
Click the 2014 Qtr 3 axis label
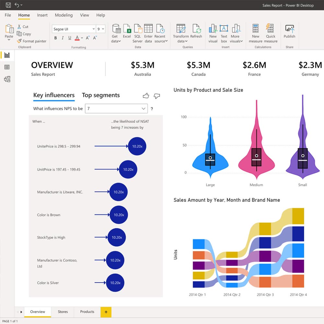265,295
